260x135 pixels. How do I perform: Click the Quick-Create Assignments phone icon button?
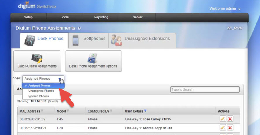(37, 61)
